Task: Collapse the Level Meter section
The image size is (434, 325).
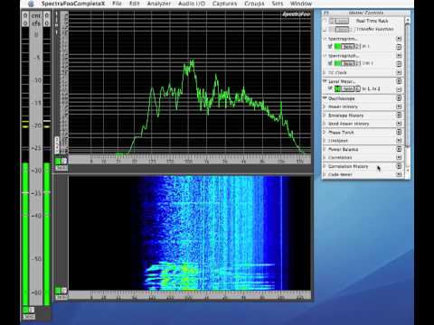Action: 325,81
